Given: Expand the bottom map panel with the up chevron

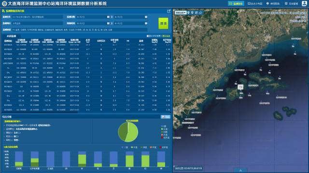Looking at the screenshot, I should (240, 171).
